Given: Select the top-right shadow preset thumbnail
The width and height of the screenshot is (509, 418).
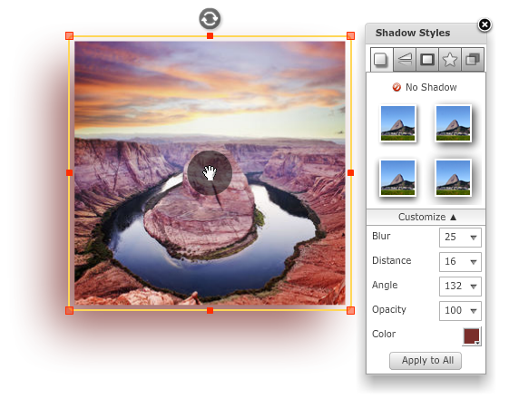Looking at the screenshot, I should (x=453, y=123).
